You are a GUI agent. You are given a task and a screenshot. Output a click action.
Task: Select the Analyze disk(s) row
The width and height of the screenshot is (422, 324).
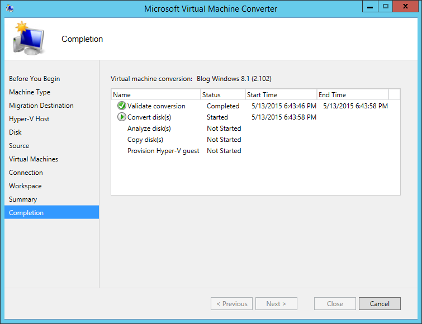(x=255, y=128)
